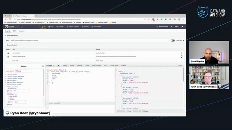Expand five_min_candle in Explorer tree
This screenshot has height=130, width=232.
point(6,74)
